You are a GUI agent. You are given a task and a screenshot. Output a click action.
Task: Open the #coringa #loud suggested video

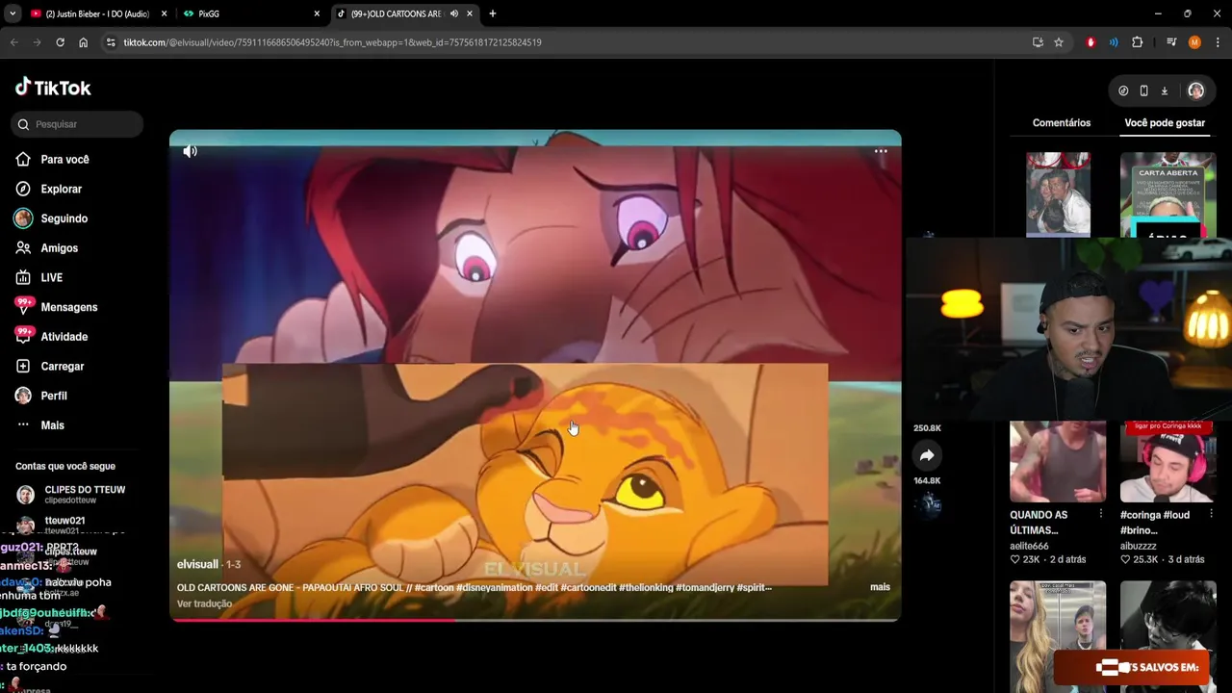1168,462
